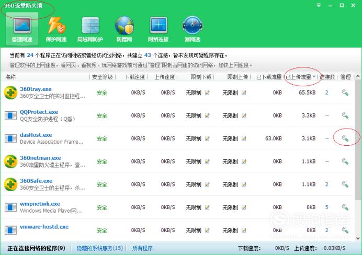Open the 360tray.exe program link

pos(36,89)
